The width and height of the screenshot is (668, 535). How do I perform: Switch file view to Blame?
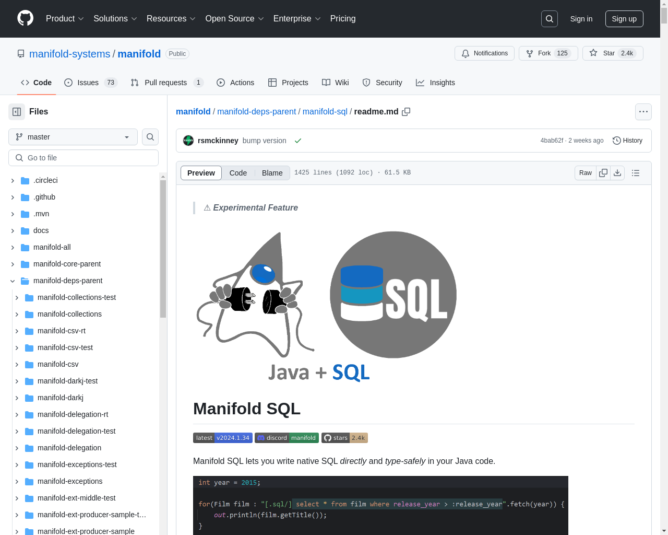(272, 173)
